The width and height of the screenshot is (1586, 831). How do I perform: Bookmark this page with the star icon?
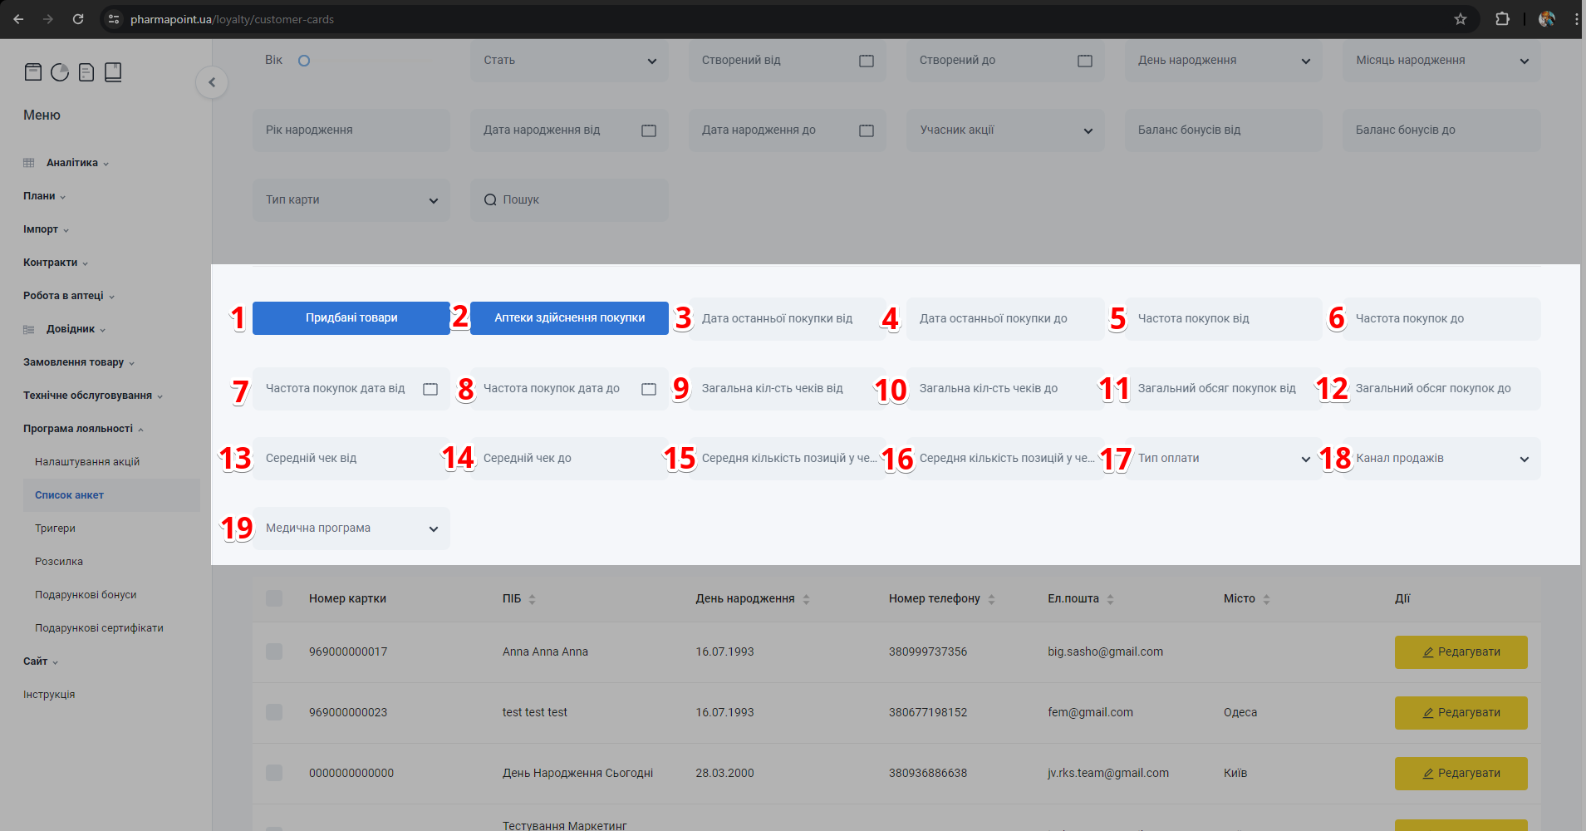[x=1460, y=19]
